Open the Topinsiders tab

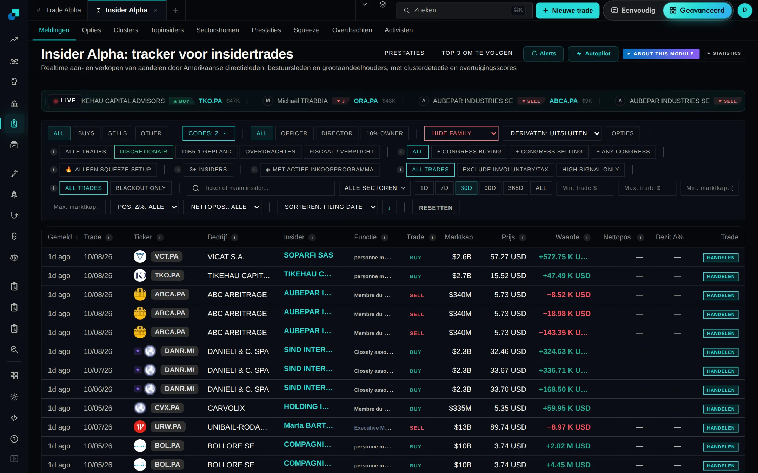coord(167,30)
